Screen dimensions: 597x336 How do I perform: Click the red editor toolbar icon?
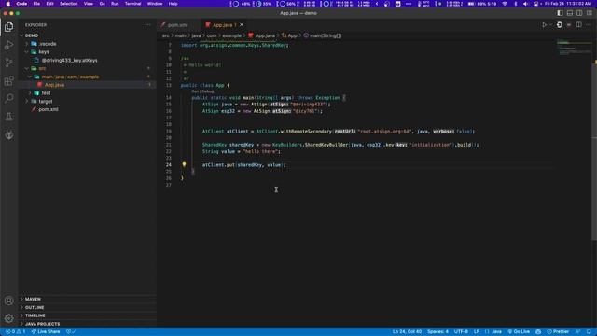coord(569,25)
